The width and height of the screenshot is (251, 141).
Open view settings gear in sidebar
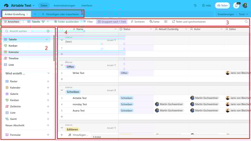coord(48,31)
